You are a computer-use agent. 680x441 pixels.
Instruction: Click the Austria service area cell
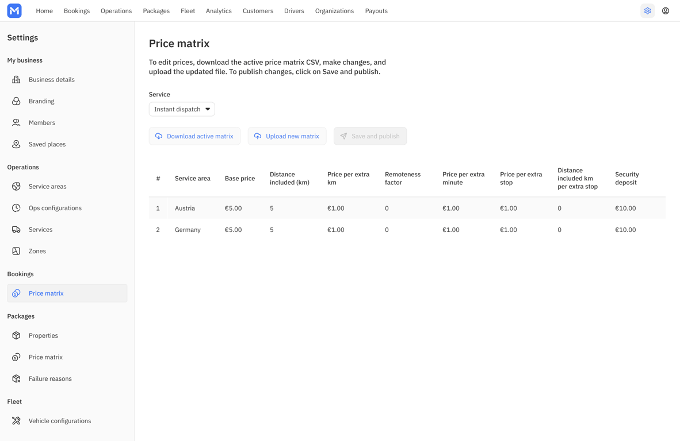click(x=185, y=208)
